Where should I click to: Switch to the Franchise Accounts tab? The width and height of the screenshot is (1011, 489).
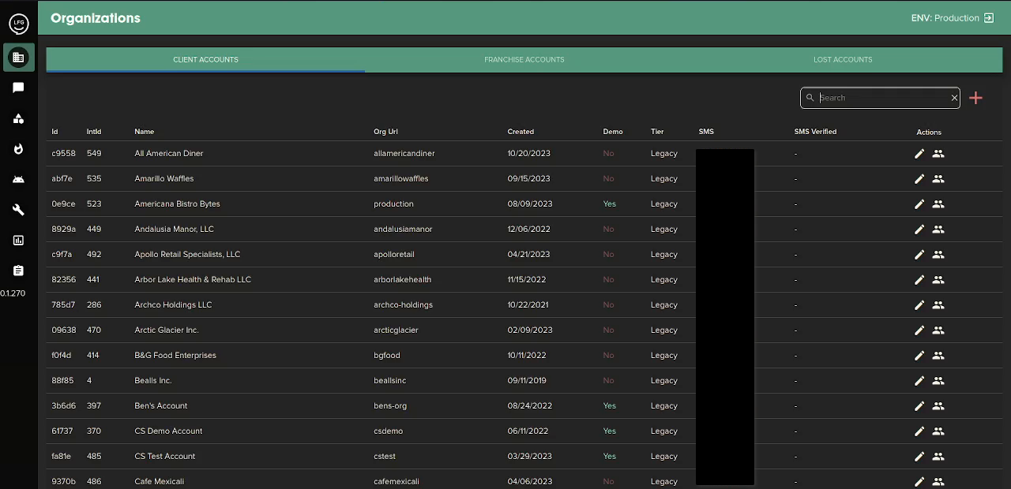point(524,59)
